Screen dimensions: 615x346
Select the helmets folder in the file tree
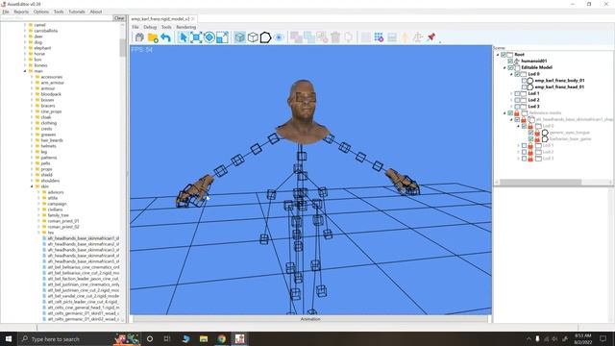[49, 146]
